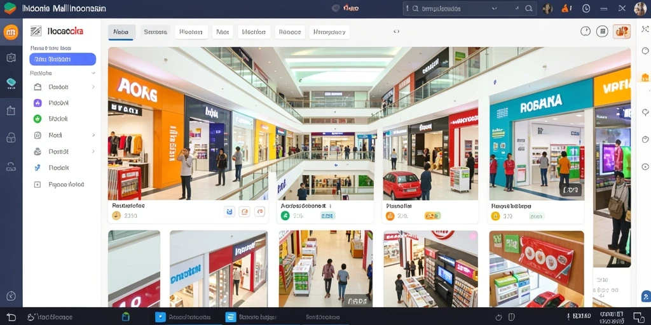Open the lock icon in left rail

click(x=11, y=138)
